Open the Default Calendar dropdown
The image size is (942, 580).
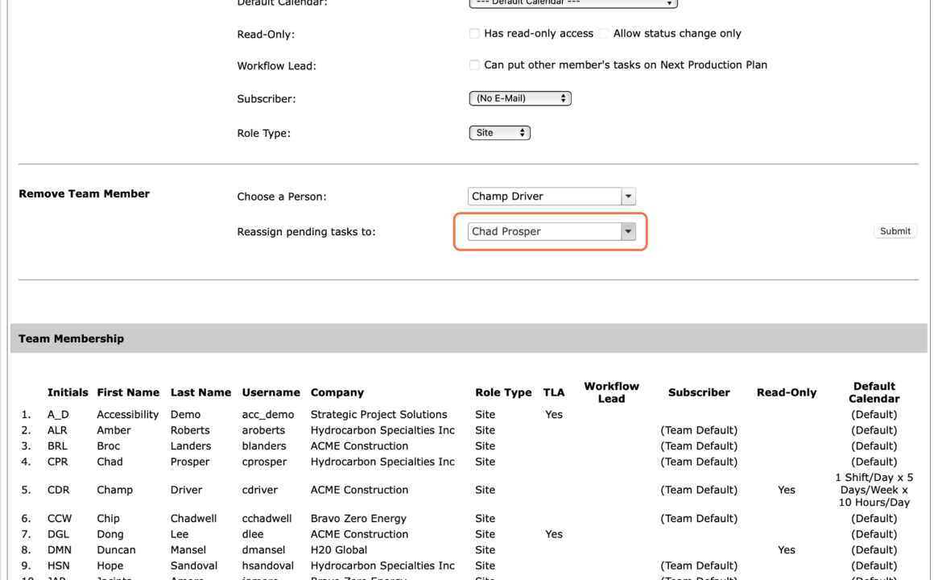pyautogui.click(x=573, y=3)
